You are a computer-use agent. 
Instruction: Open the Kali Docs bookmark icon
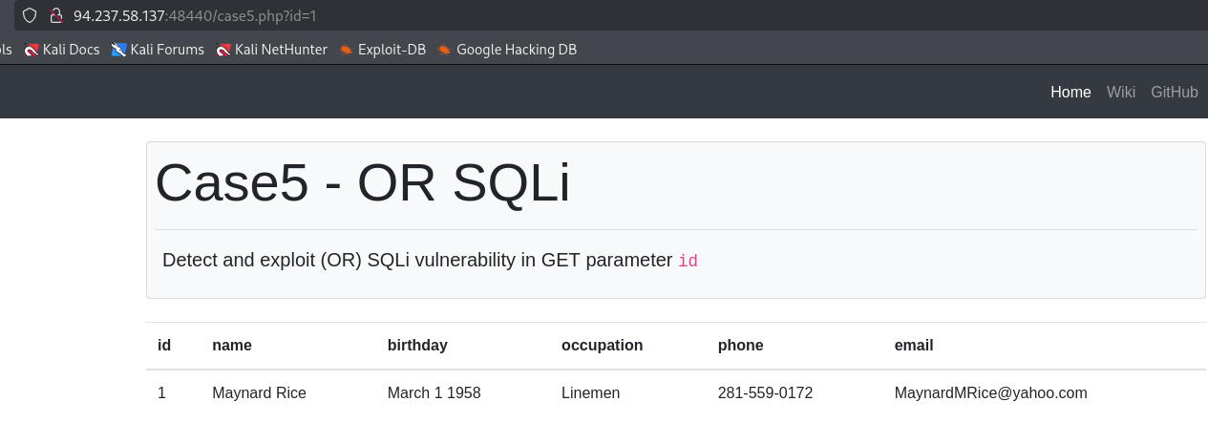[x=32, y=50]
